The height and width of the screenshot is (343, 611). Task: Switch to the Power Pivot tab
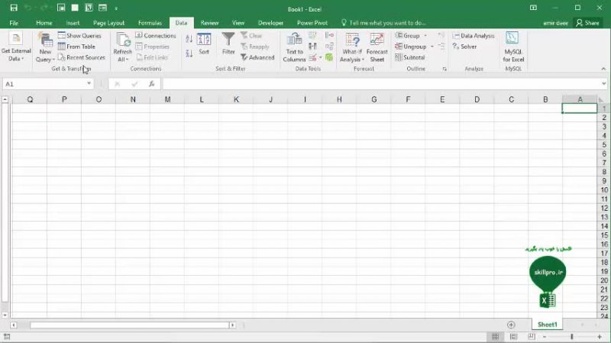[x=312, y=23]
